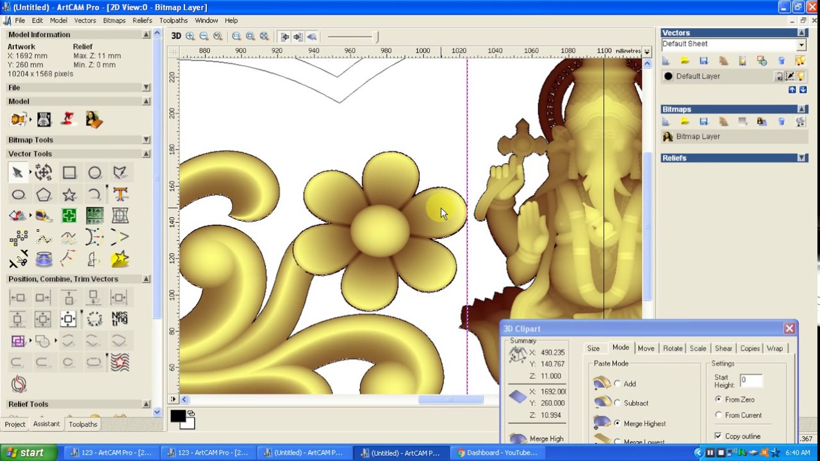Open the Reliefs menu
Viewport: 820px width, 461px height.
point(142,20)
